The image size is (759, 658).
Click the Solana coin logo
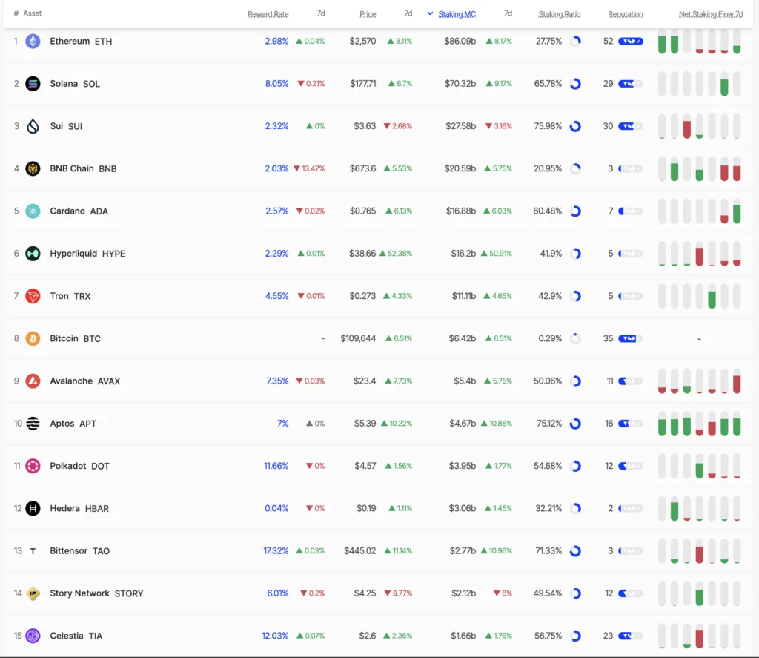pyautogui.click(x=33, y=84)
